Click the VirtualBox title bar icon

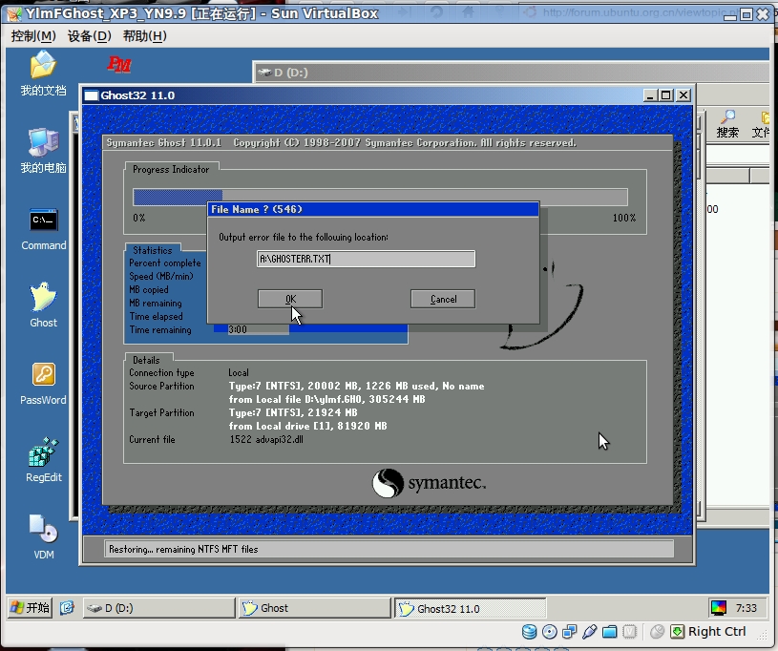[x=14, y=14]
